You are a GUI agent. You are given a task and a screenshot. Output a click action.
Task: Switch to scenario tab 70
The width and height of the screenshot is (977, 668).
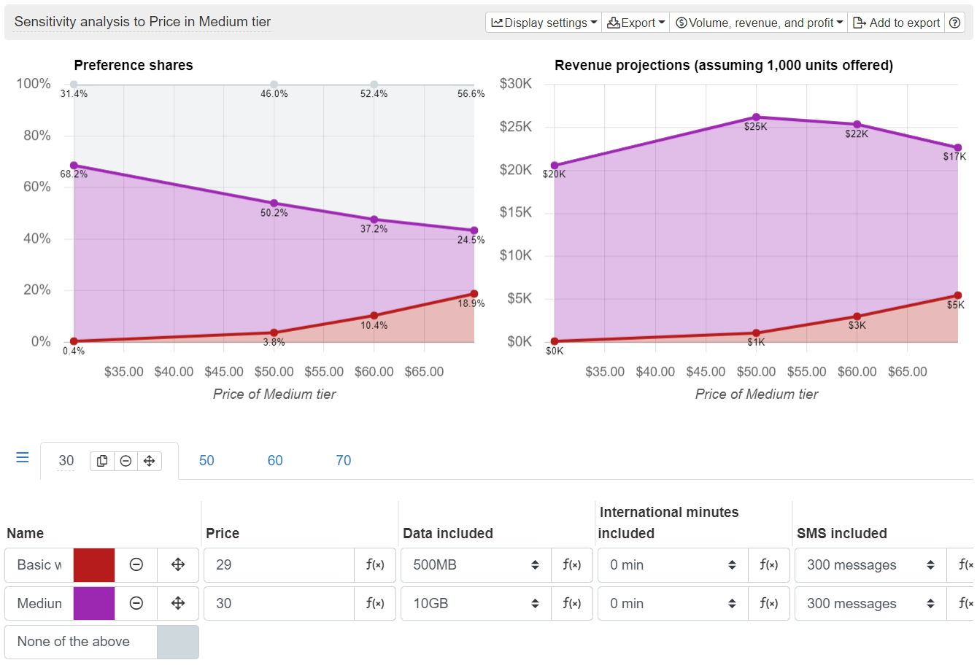click(344, 461)
